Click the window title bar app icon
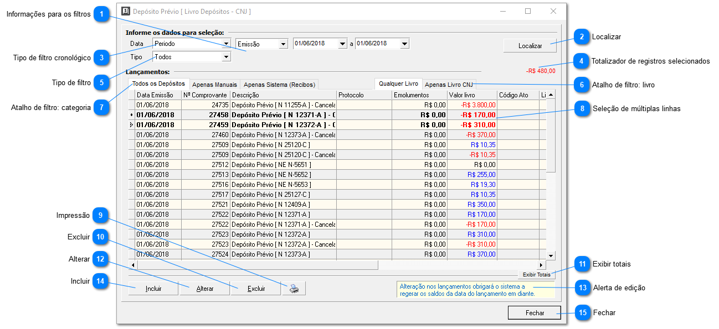Image resolution: width=719 pixels, height=329 pixels. click(126, 11)
